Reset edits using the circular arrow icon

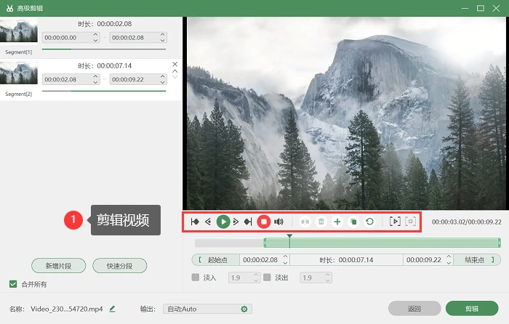(369, 222)
